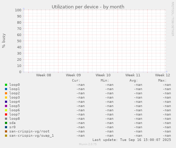Screen dimensions: 176x148
Task: Click the loop1 blue color swatch
Action: pyautogui.click(x=6, y=89)
